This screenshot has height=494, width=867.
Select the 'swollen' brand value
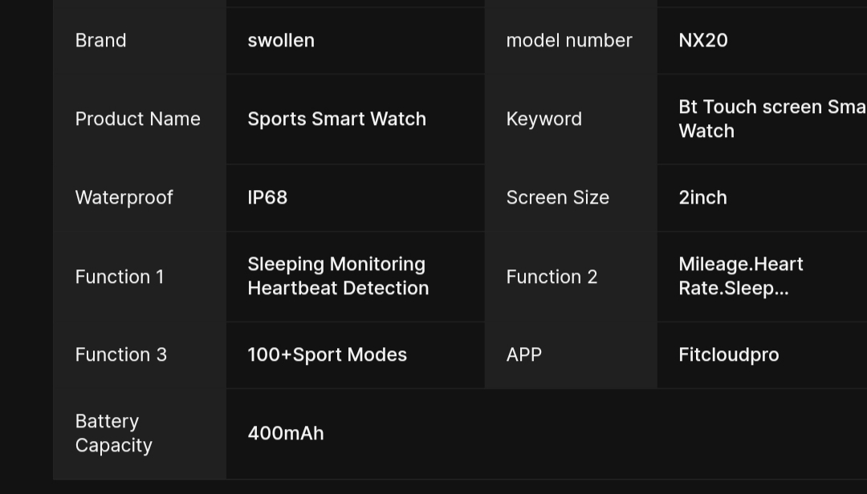click(281, 40)
